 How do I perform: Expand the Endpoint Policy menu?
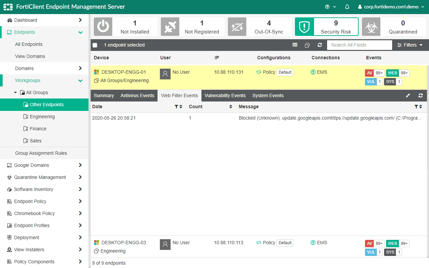click(x=80, y=201)
